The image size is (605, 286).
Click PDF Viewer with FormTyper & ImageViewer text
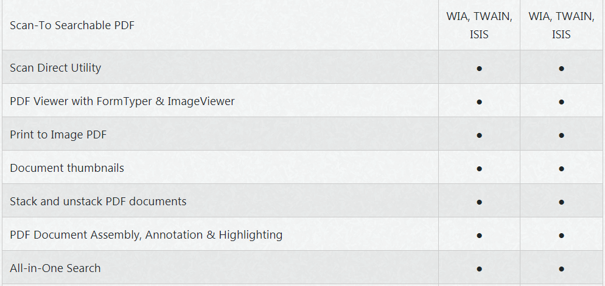coord(122,101)
